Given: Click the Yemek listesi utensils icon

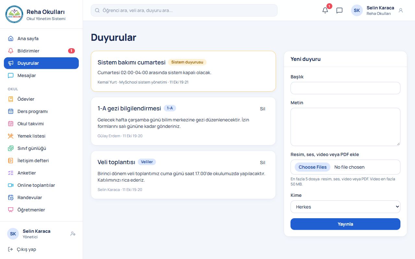Looking at the screenshot, I should (11, 136).
